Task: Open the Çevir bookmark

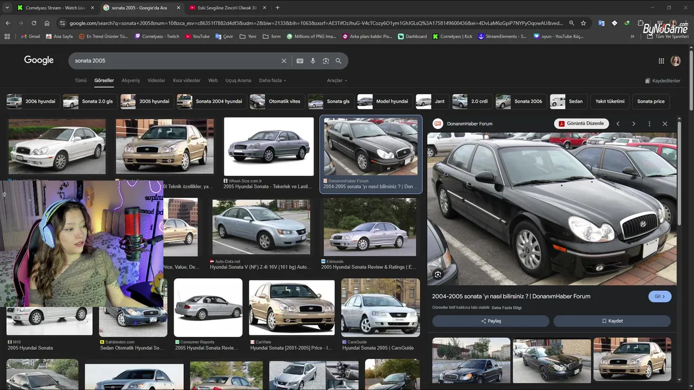Action: click(224, 36)
